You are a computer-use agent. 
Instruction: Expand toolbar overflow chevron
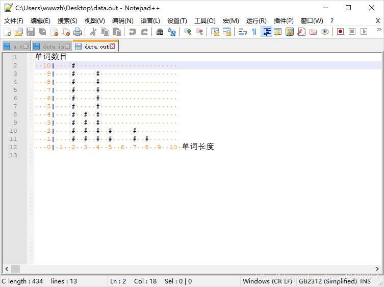coord(379,30)
